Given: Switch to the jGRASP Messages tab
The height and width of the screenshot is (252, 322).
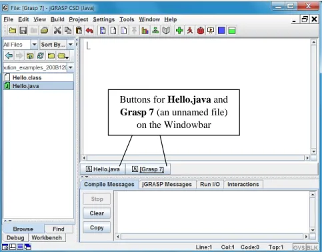Looking at the screenshot, I should [x=167, y=184].
